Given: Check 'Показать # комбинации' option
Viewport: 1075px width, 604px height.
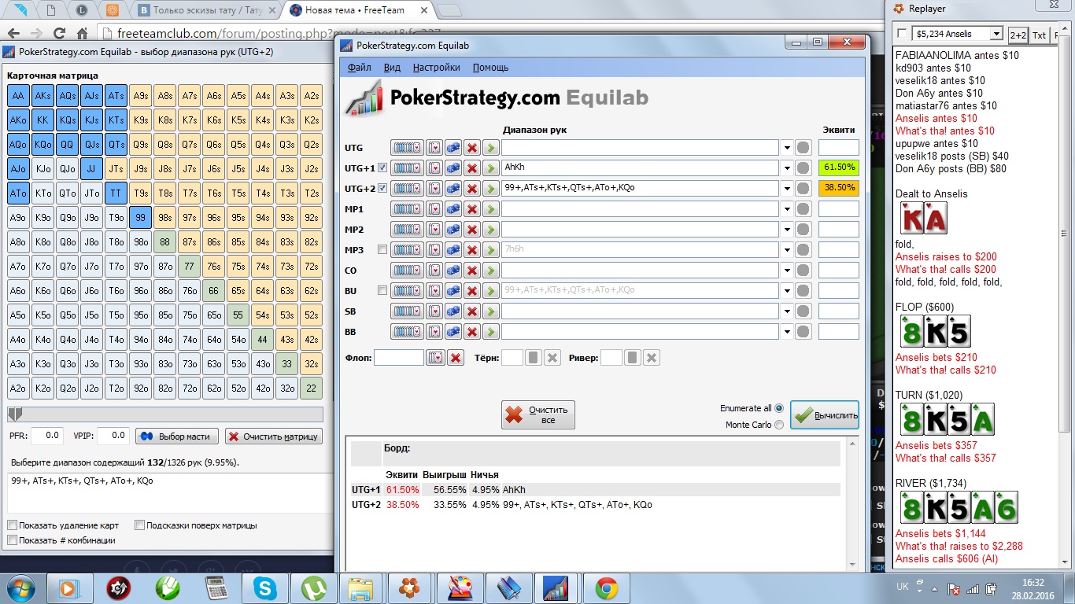Looking at the screenshot, I should (12, 540).
